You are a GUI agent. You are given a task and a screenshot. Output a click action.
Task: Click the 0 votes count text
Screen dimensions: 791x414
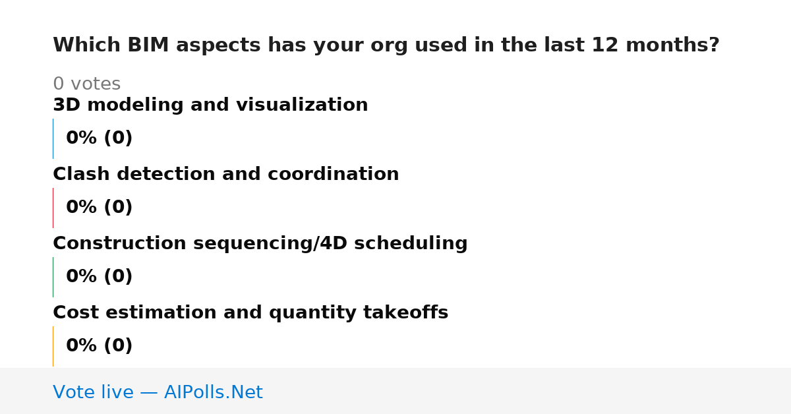pyautogui.click(x=87, y=84)
